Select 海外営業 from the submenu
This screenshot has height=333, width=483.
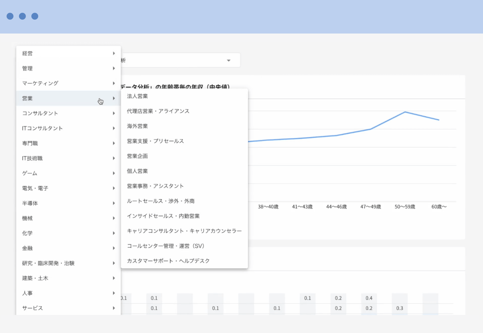pyautogui.click(x=137, y=126)
